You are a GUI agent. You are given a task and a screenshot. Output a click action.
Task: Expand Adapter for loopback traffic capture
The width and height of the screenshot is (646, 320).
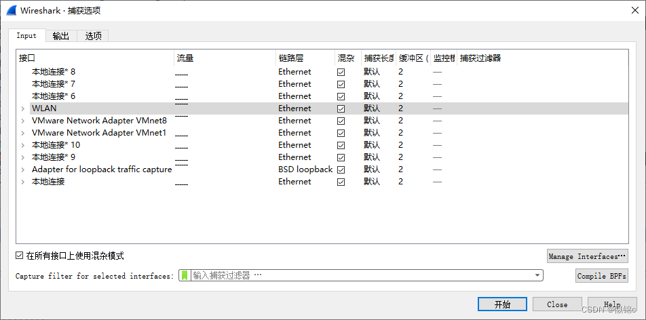(x=23, y=169)
